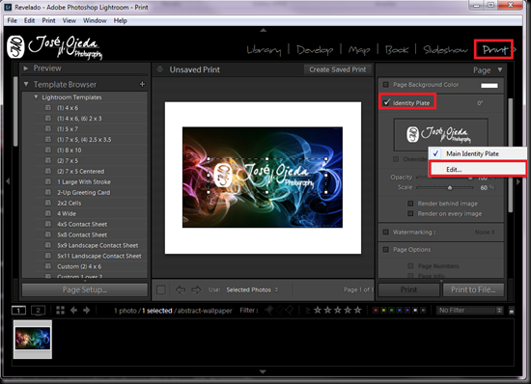The width and height of the screenshot is (531, 384).
Task: Open the Edit menu
Action: (x=30, y=20)
